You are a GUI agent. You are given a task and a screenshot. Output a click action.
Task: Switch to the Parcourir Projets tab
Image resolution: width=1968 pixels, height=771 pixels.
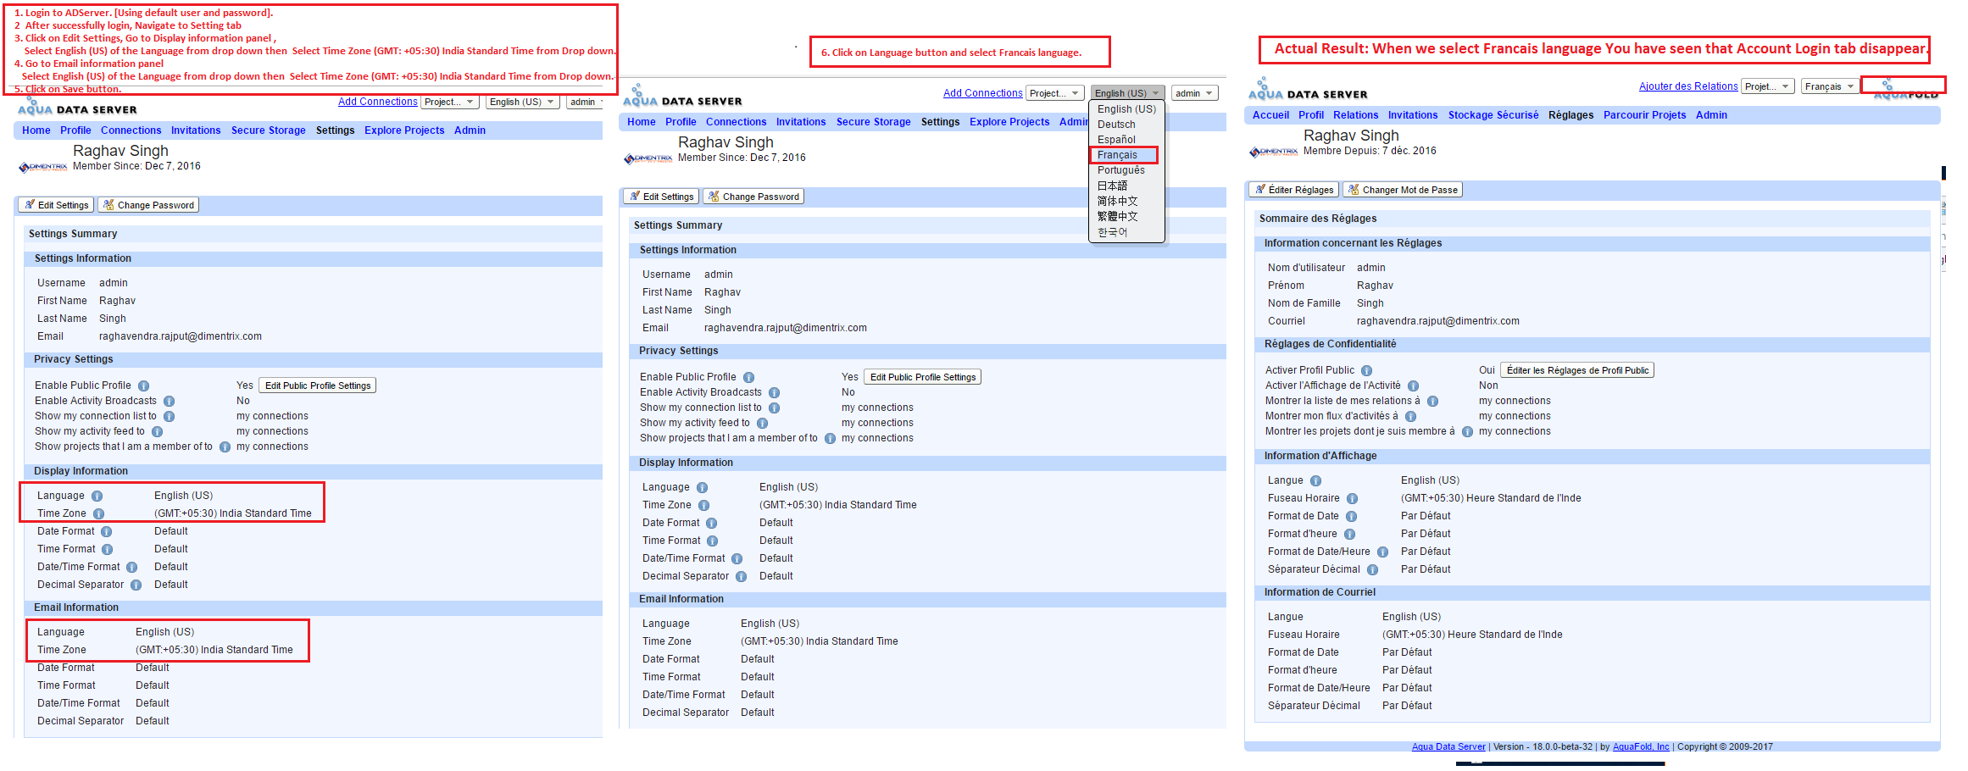1644,115
